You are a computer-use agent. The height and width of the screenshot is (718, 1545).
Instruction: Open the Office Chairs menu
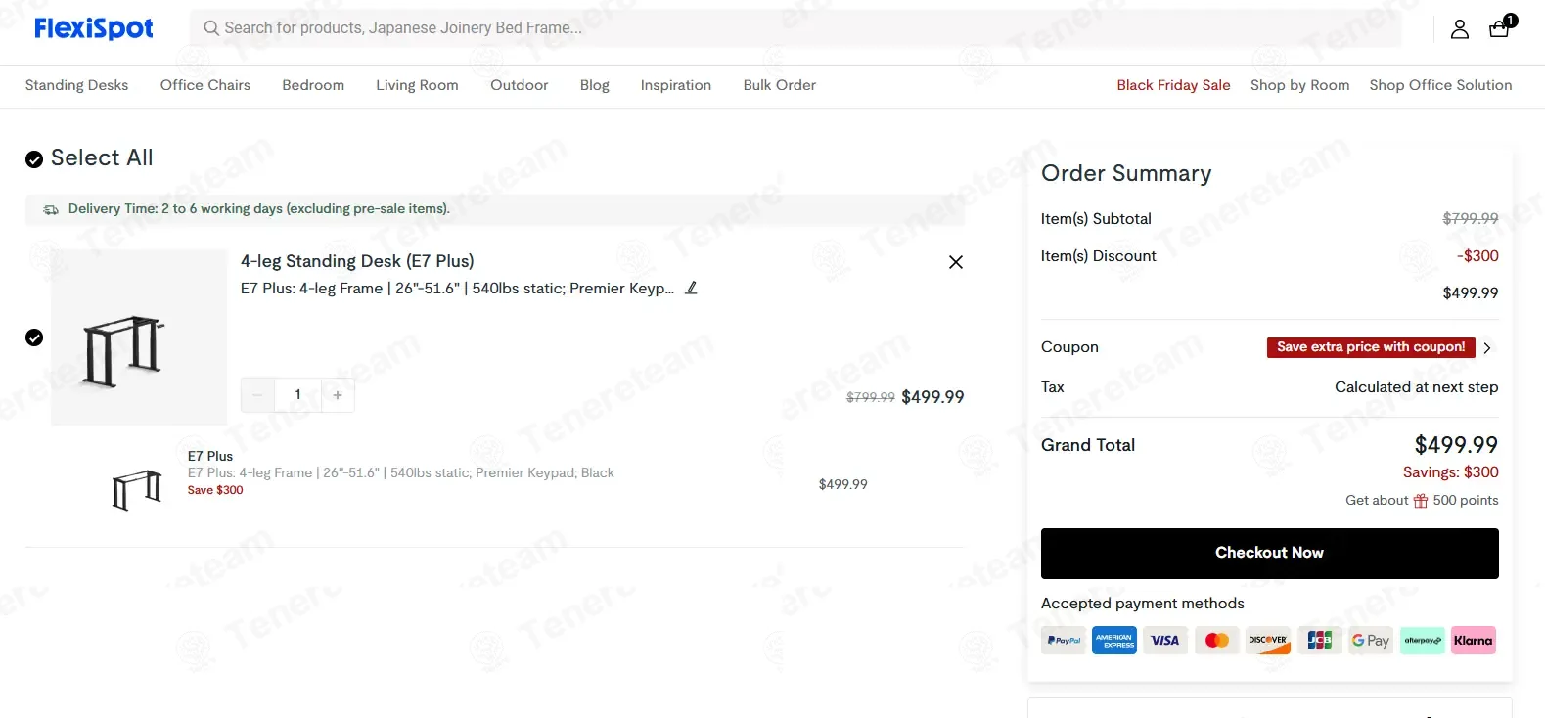click(x=205, y=85)
